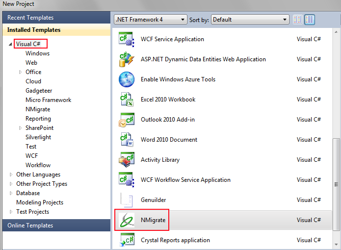341x250 pixels.
Task: Select Genuilder template name
Action: (153, 200)
